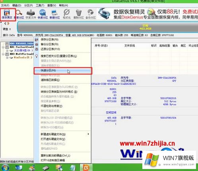Open the colorful tools taskbar icon

(x=59, y=168)
